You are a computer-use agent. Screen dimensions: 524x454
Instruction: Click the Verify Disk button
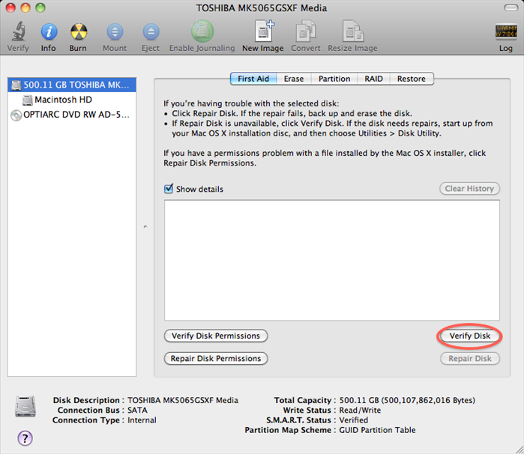pyautogui.click(x=470, y=336)
